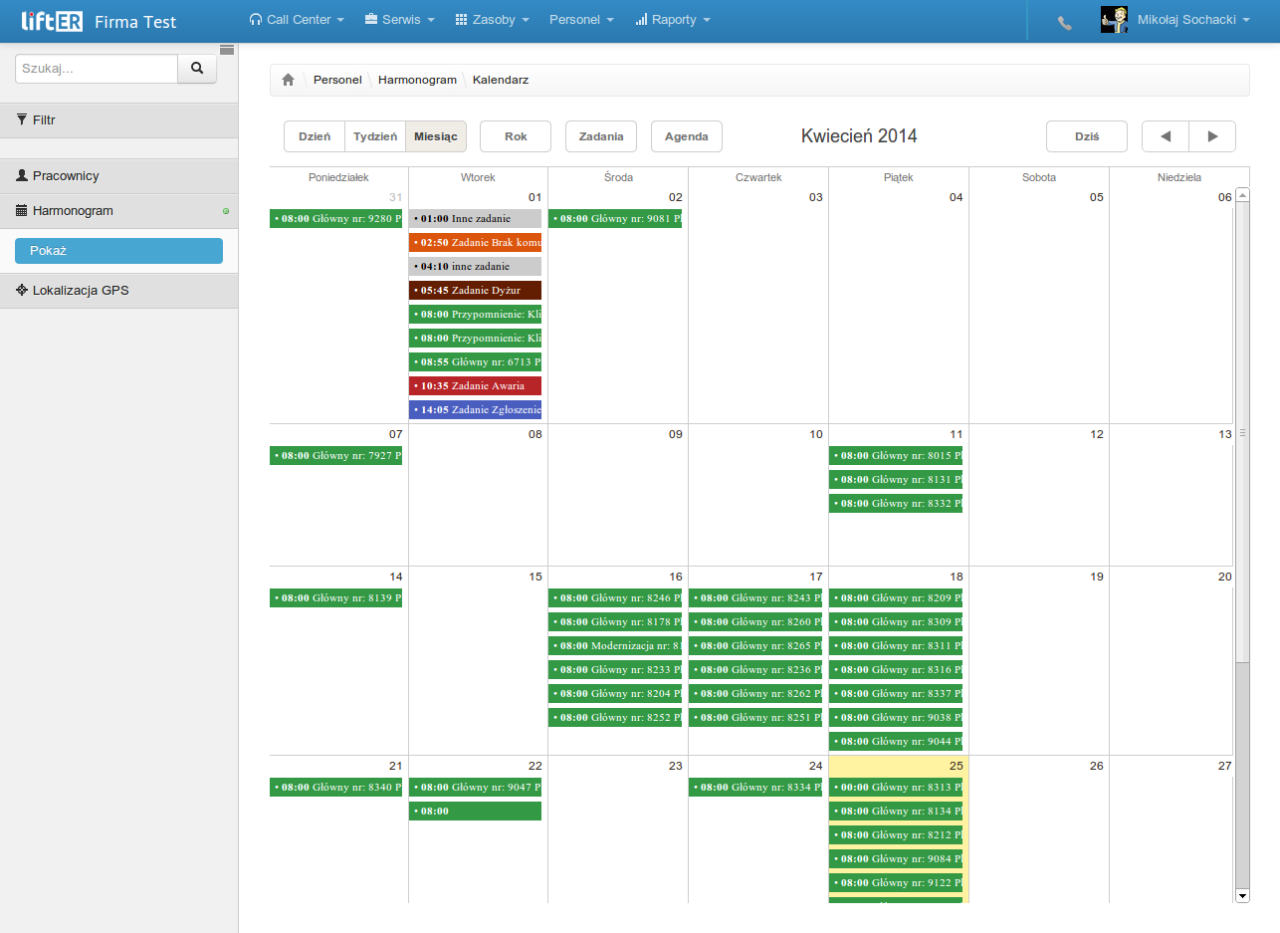Open the 01:00 Inne zadanie event
The width and height of the screenshot is (1280, 933).
click(x=475, y=218)
